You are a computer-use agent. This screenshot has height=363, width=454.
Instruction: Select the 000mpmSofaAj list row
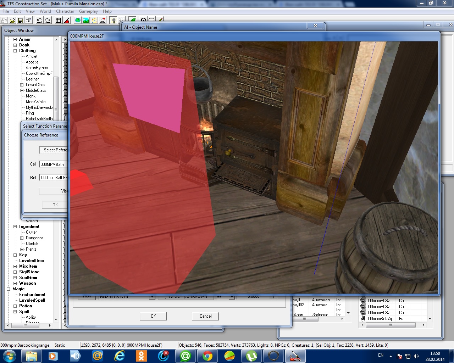click(394, 319)
